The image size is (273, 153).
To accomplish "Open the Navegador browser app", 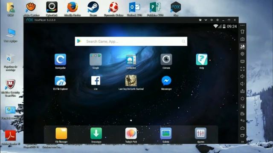I will (x=60, y=59).
